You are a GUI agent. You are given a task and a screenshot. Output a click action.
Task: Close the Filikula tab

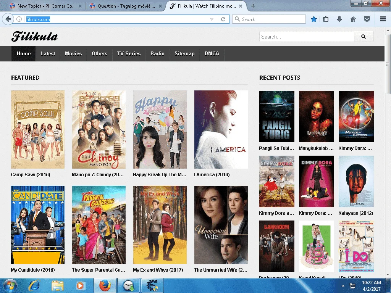[241, 6]
